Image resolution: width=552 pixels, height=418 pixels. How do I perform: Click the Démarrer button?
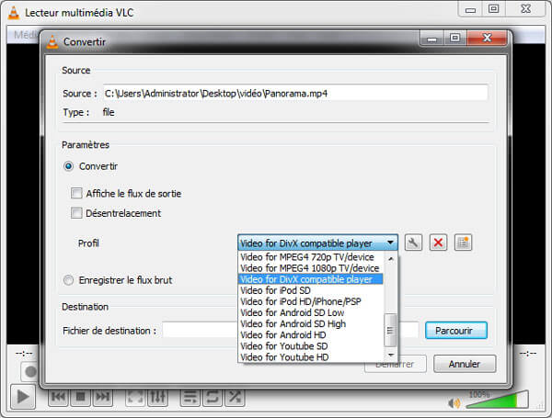point(396,364)
